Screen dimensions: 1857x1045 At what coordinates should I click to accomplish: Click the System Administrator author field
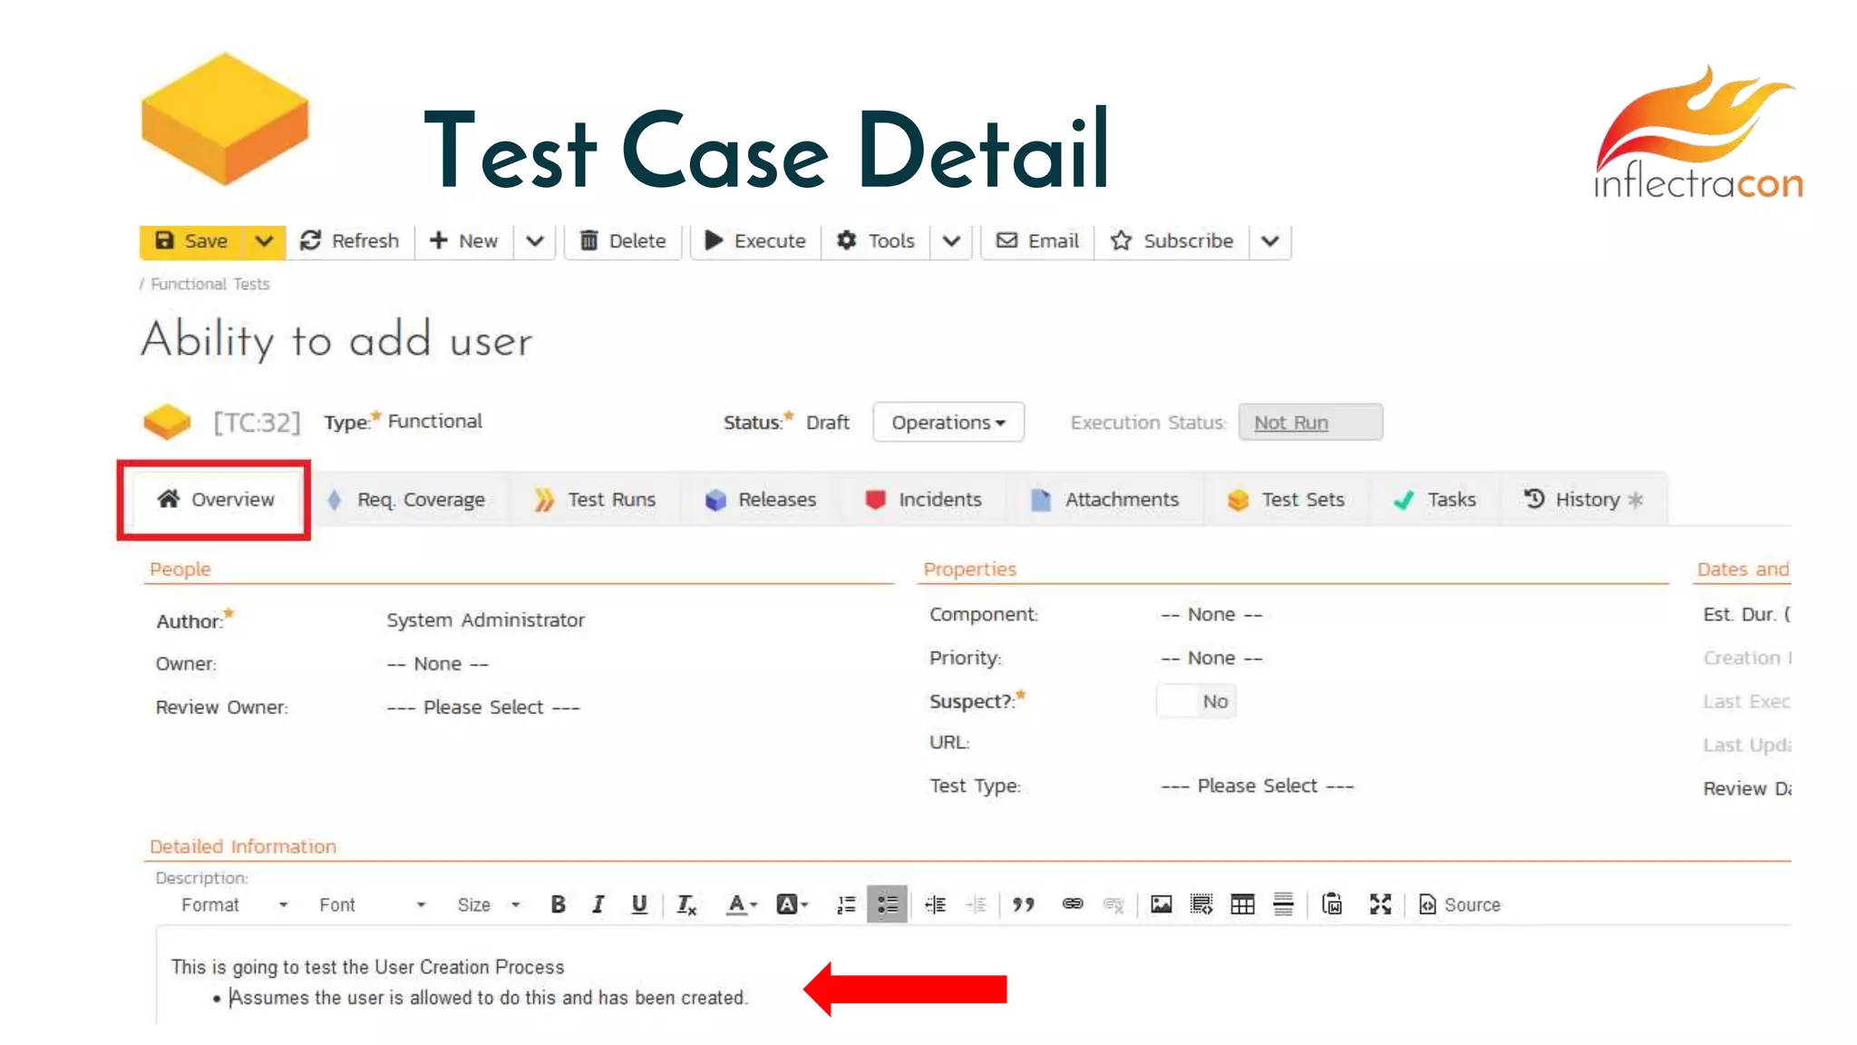tap(485, 620)
